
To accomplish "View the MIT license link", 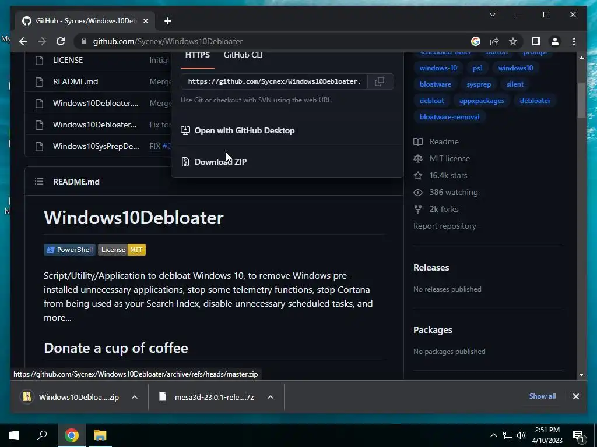I will [x=442, y=158].
